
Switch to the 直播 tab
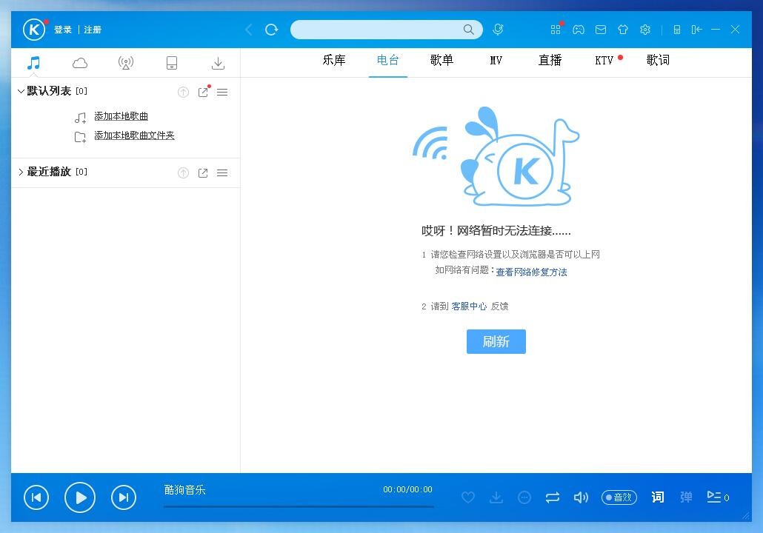550,60
